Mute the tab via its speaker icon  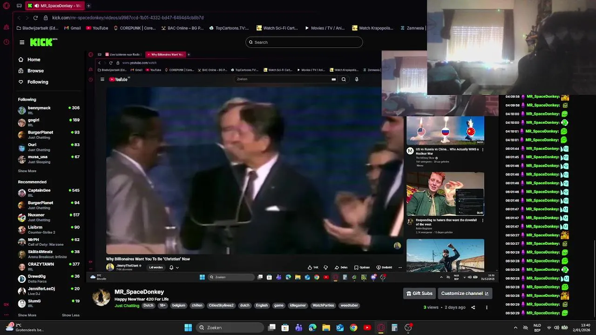(x=36, y=6)
